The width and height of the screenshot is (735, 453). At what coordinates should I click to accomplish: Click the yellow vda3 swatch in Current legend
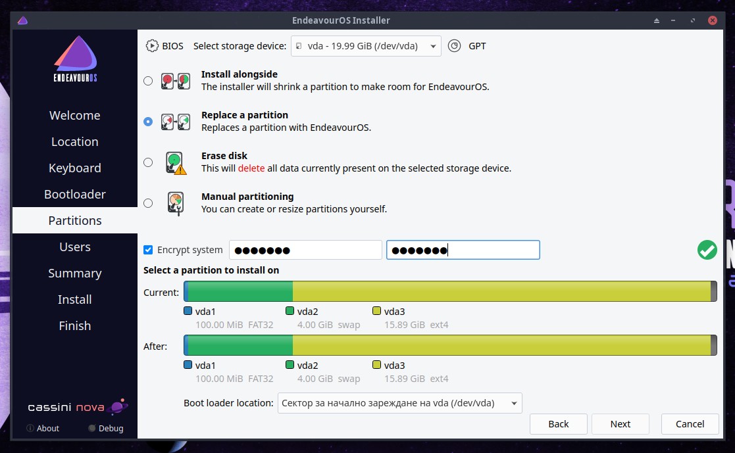376,310
